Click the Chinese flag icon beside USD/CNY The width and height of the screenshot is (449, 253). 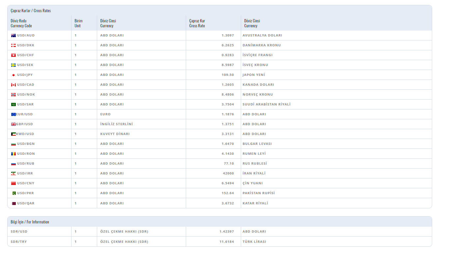(14, 183)
